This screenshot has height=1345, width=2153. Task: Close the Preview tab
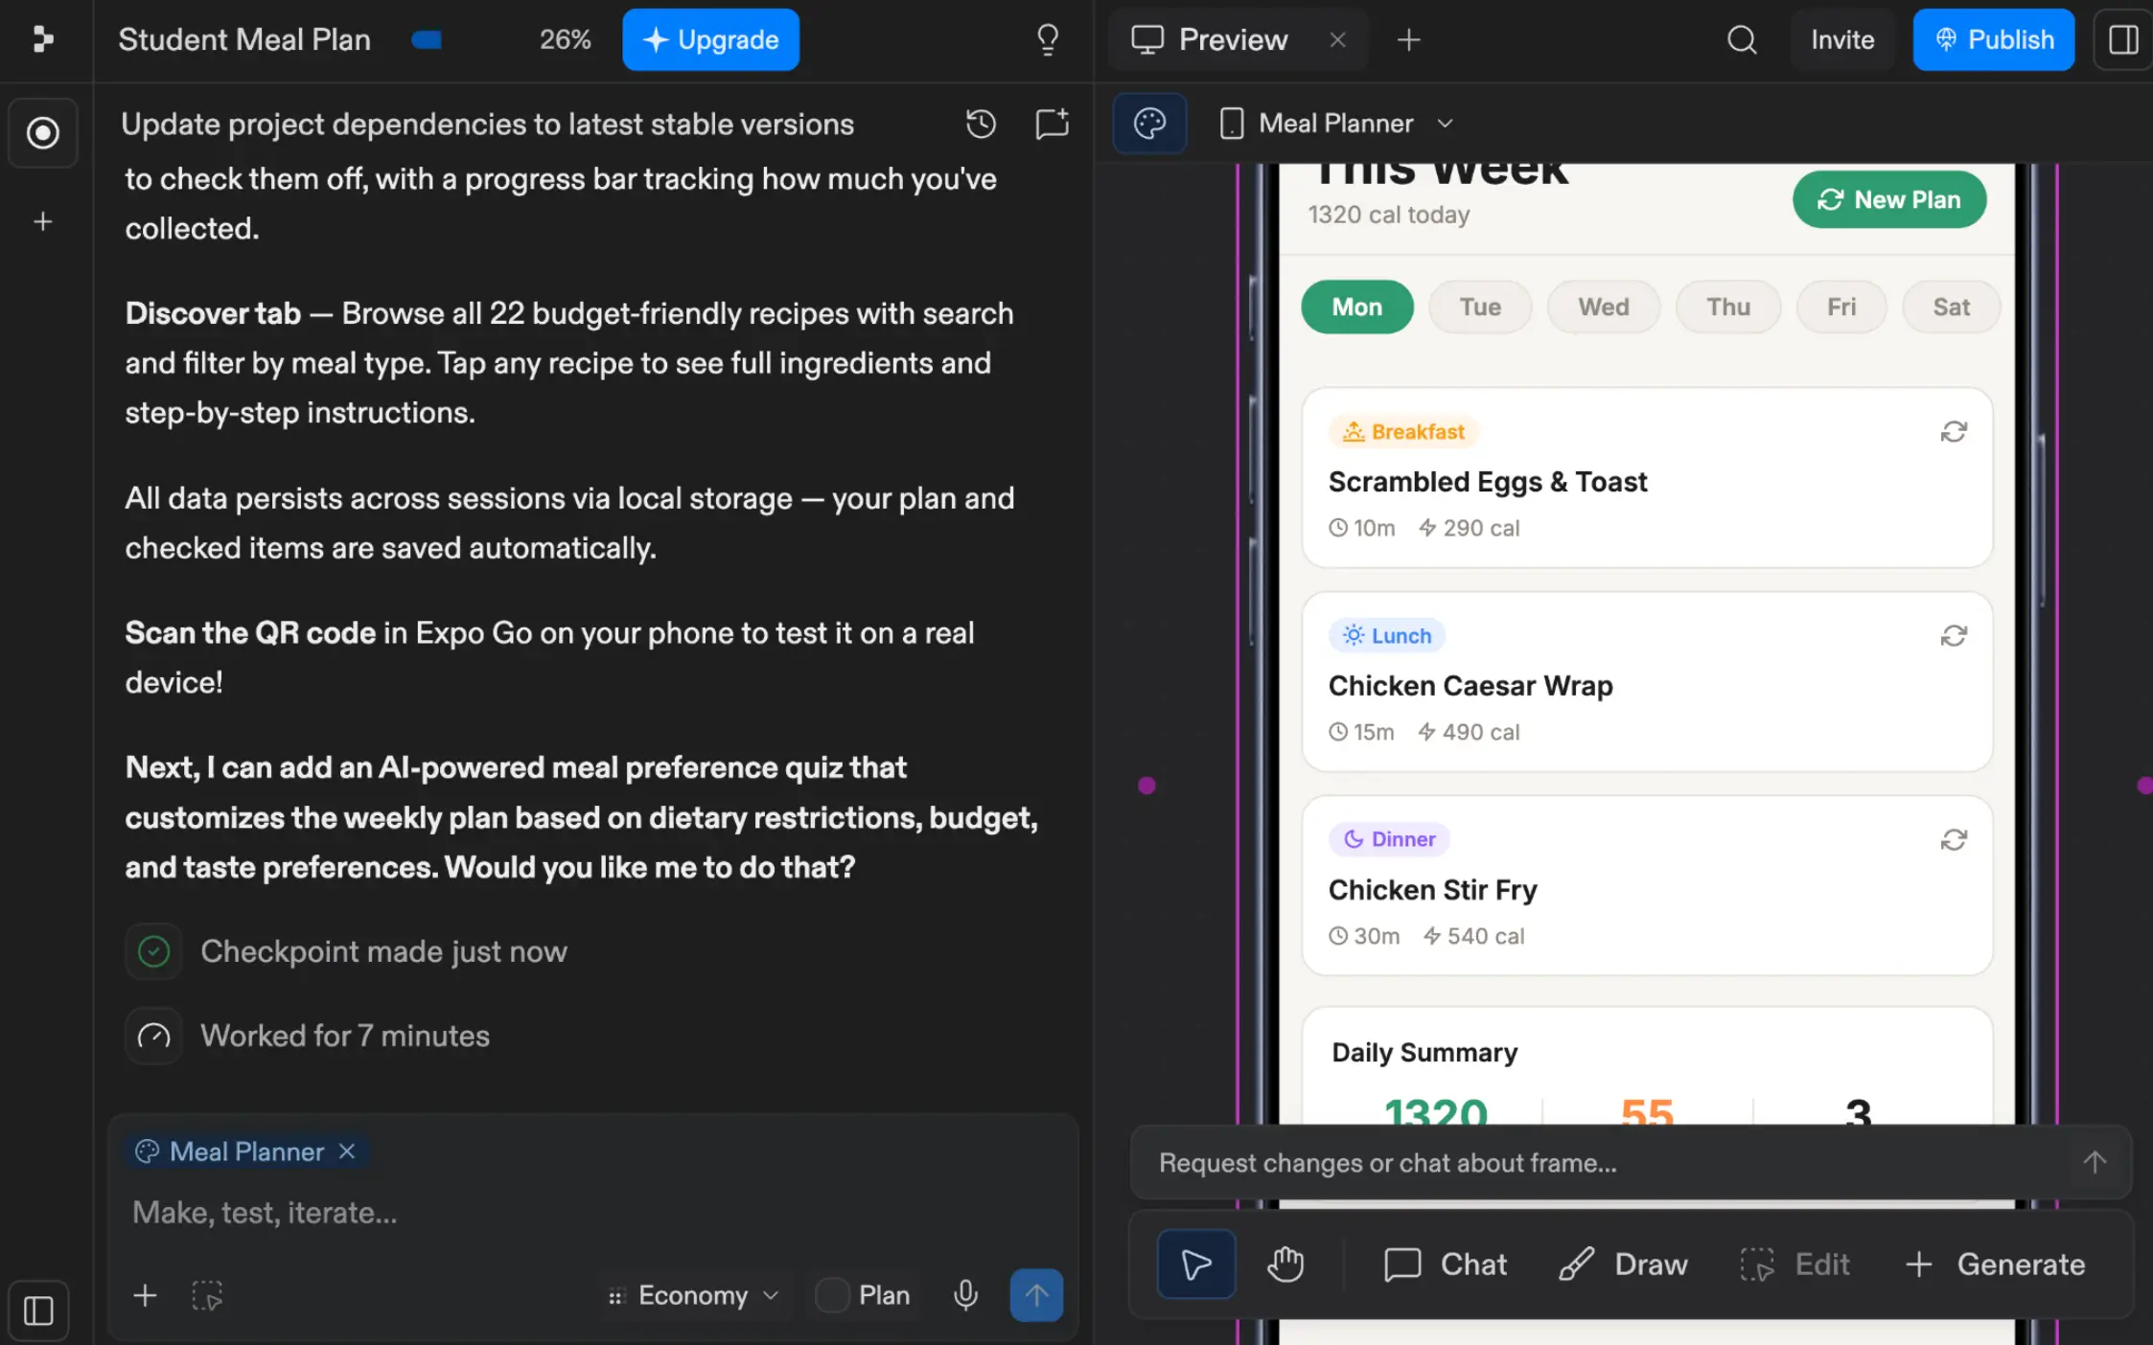click(1337, 40)
